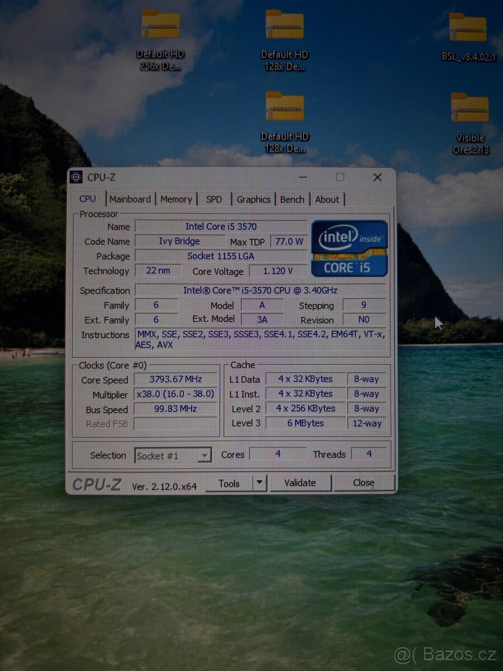Click the empty Rated FSB field
This screenshot has width=503, height=671.
click(176, 424)
